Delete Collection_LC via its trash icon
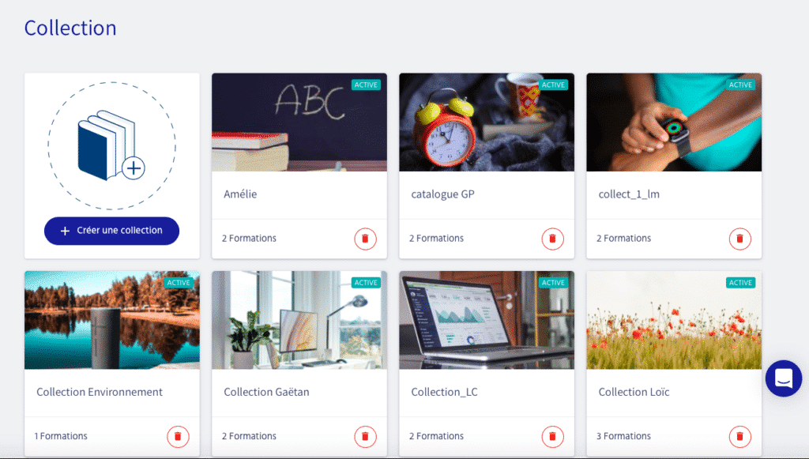This screenshot has width=809, height=459. 552,436
